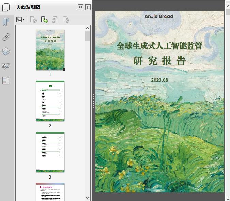The image size is (230, 201).
Task: Open the document content panel icon
Action: point(6,81)
